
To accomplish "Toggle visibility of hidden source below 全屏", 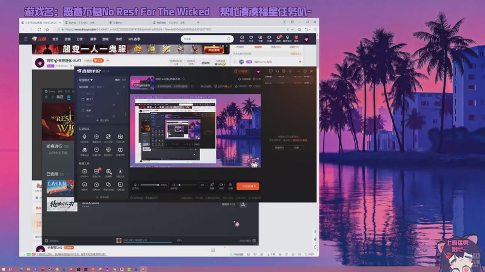I will point(114,116).
